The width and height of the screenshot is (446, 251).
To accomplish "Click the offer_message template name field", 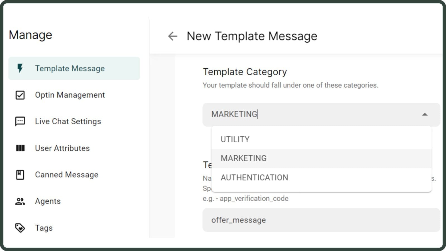I will [321, 220].
